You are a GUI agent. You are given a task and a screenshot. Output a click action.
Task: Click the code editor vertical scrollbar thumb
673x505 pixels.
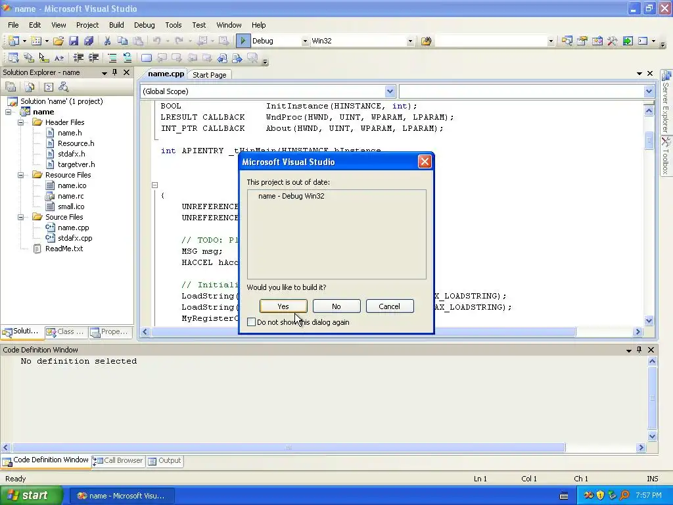coord(649,140)
